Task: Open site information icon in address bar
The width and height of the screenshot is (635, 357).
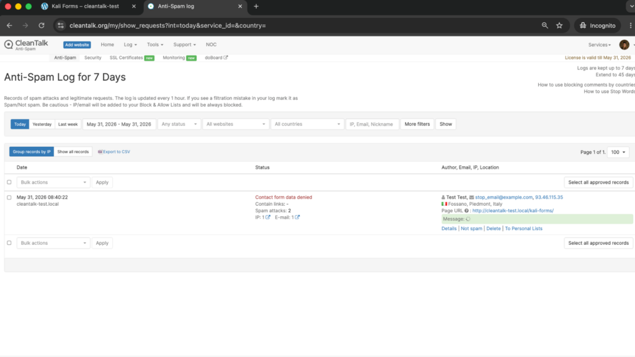Action: pyautogui.click(x=60, y=25)
